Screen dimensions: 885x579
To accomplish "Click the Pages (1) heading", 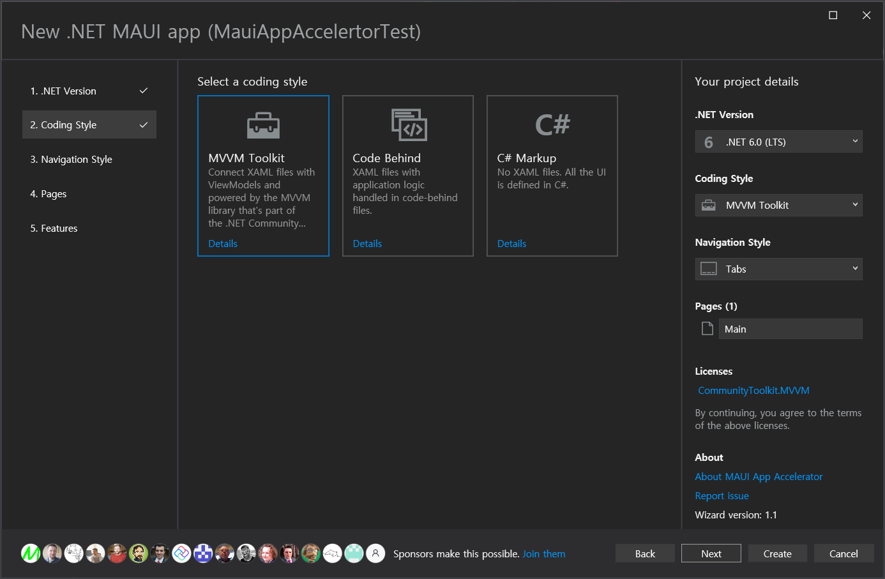I will tap(716, 306).
